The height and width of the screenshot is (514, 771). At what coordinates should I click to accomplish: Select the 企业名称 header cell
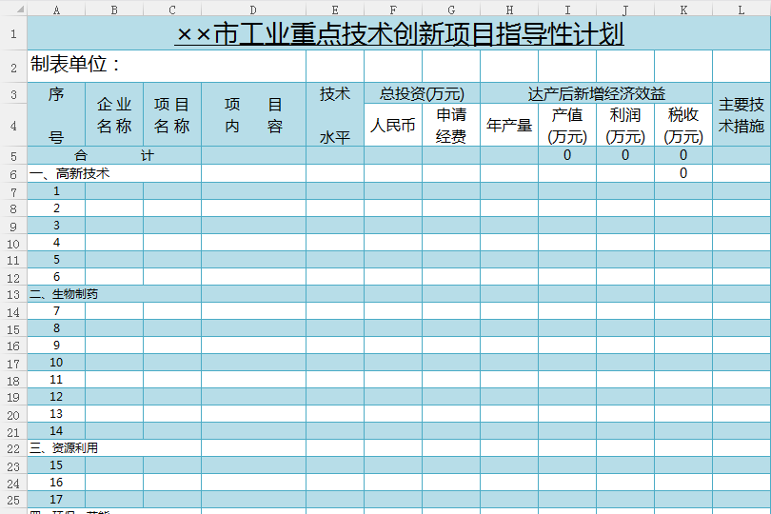click(x=114, y=115)
